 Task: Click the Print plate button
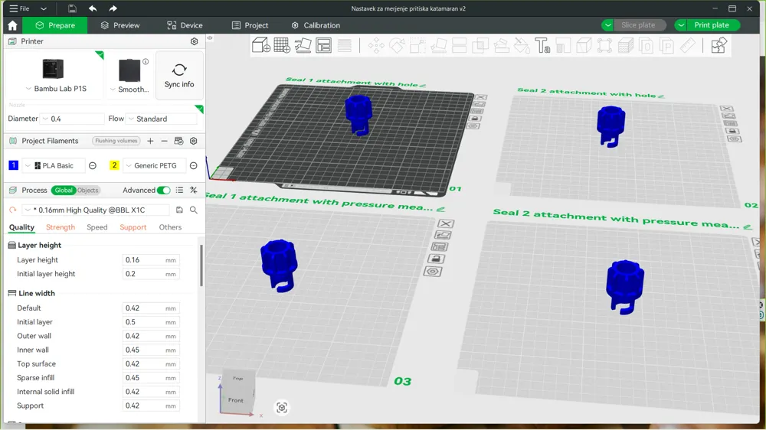point(713,25)
